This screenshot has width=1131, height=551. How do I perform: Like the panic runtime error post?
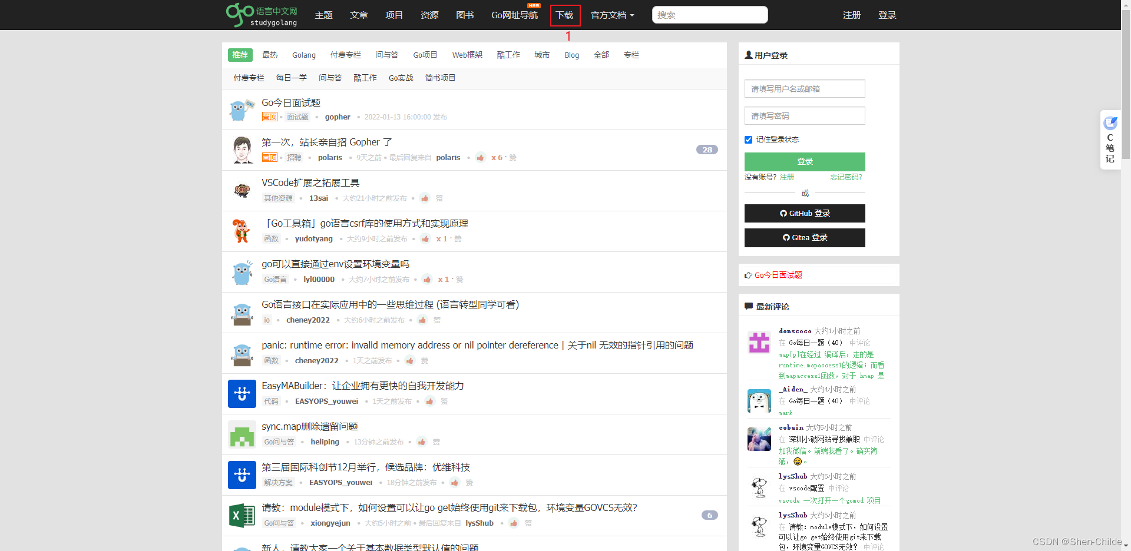(x=411, y=360)
